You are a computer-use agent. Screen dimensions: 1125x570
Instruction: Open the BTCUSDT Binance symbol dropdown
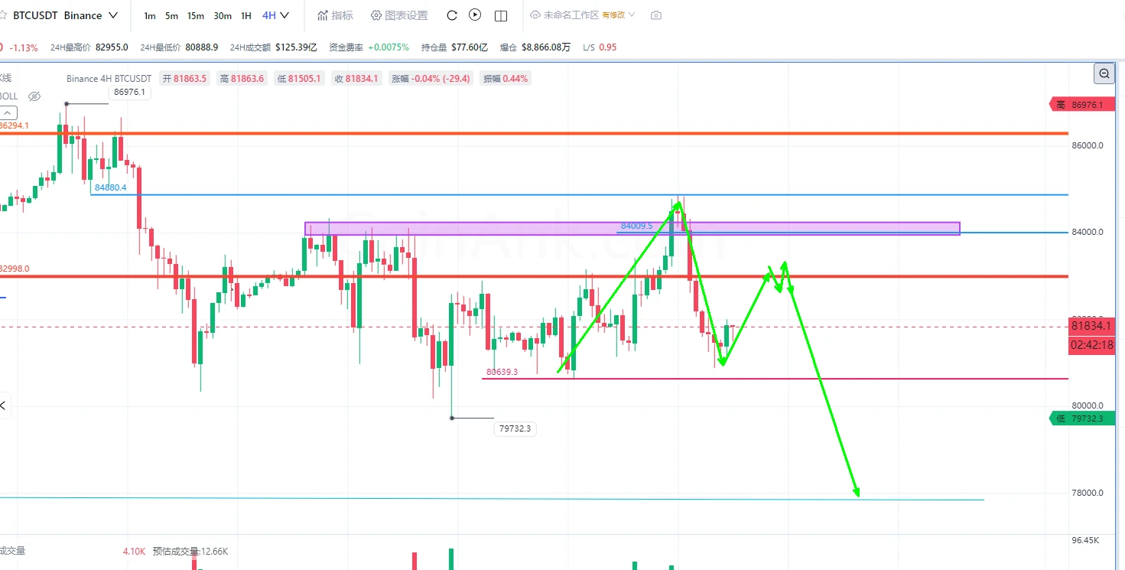pyautogui.click(x=66, y=15)
